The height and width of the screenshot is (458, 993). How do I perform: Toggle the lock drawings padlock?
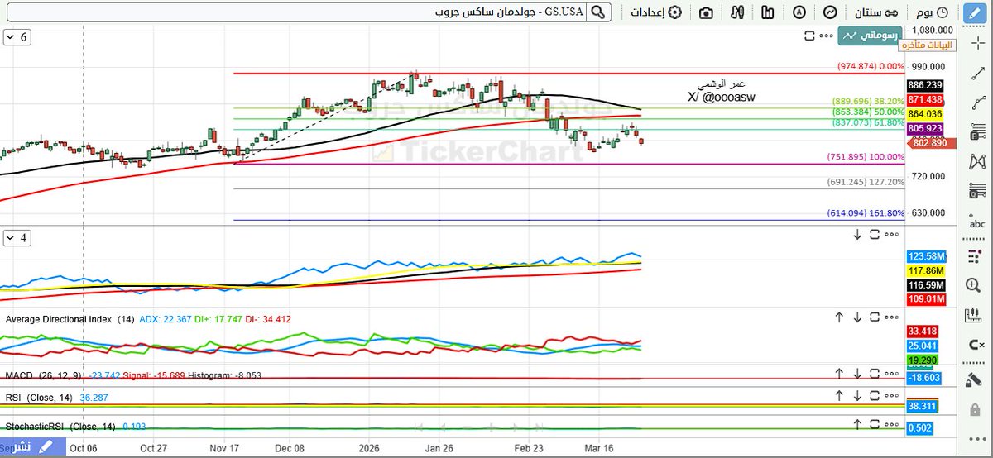click(x=976, y=409)
